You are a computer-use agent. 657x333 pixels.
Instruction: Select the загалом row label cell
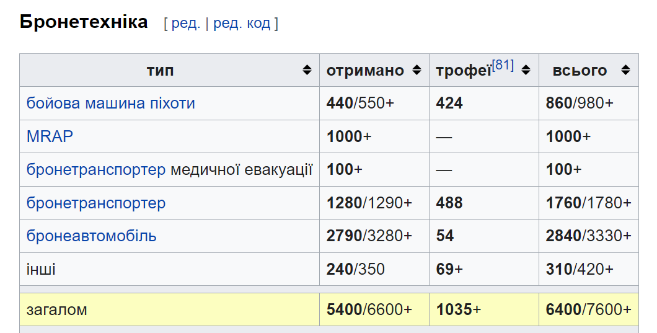coord(169,309)
